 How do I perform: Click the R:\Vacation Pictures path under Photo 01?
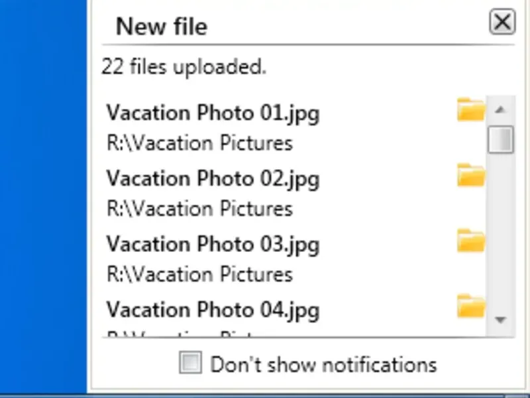(x=199, y=143)
